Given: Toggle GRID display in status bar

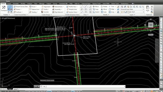Looking at the screenshot, I should tap(35, 91).
